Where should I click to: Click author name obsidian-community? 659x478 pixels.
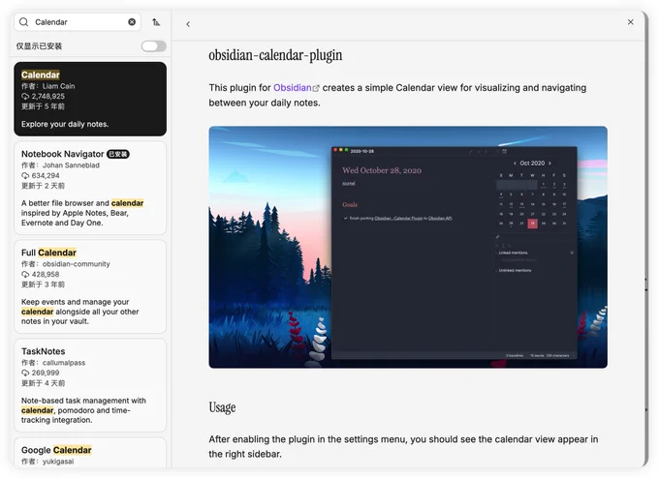[x=76, y=264]
